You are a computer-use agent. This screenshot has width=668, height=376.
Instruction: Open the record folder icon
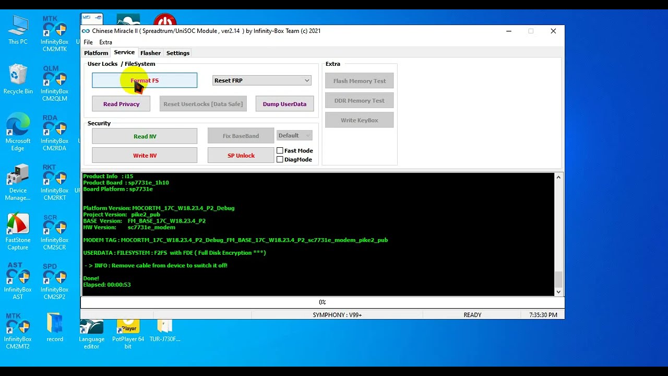pos(55,328)
